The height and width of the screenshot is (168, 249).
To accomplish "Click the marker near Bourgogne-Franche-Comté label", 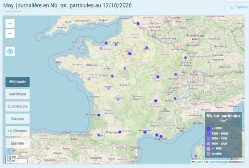I will [158, 77].
